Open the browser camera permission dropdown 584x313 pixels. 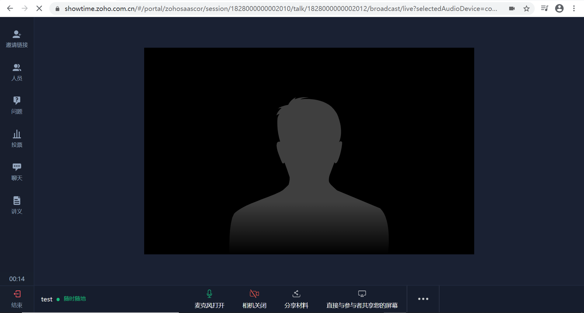(512, 8)
